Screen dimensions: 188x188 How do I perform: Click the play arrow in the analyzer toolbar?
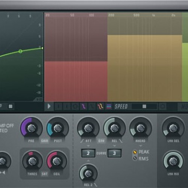tap(49, 106)
